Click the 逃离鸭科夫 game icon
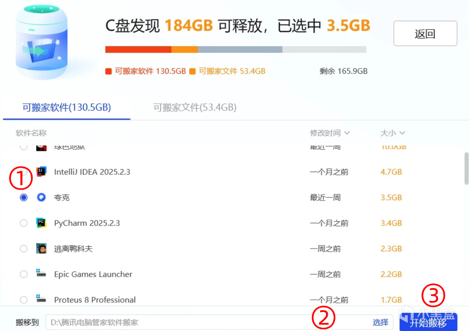This screenshot has width=469, height=331. tap(41, 249)
